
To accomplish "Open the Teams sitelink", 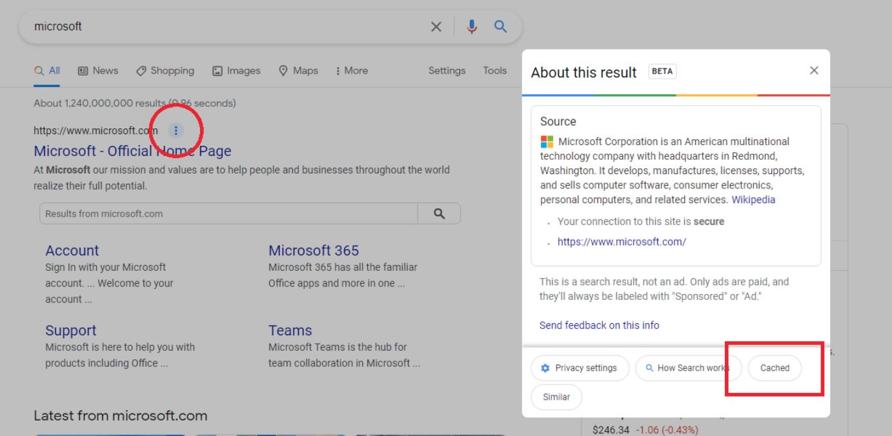I will pos(290,331).
